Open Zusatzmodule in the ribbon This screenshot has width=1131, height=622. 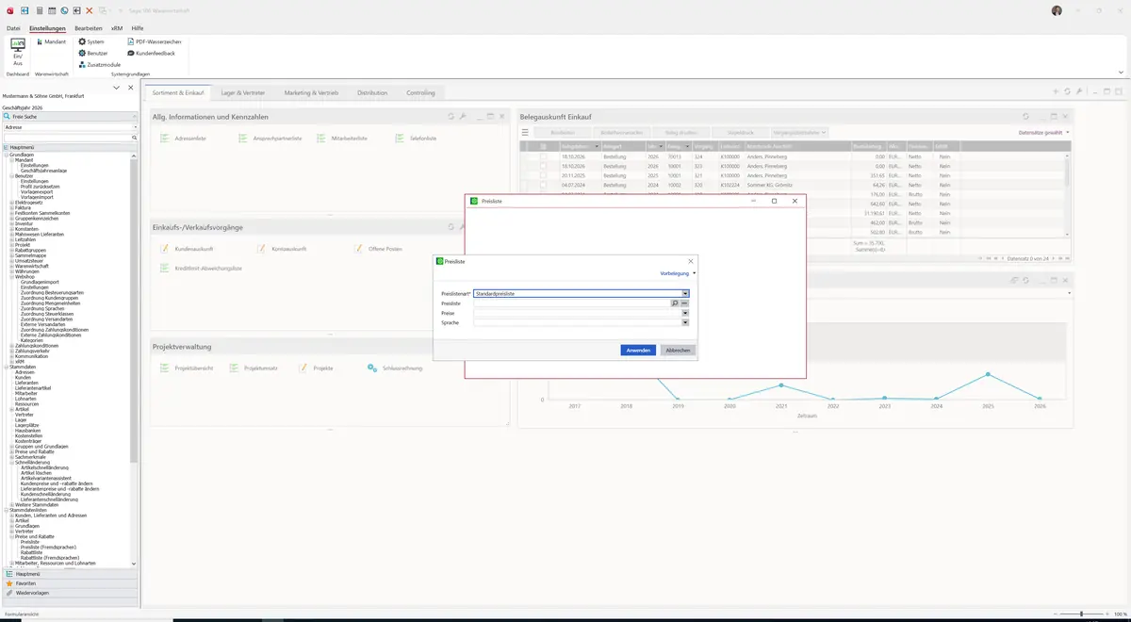(x=99, y=65)
